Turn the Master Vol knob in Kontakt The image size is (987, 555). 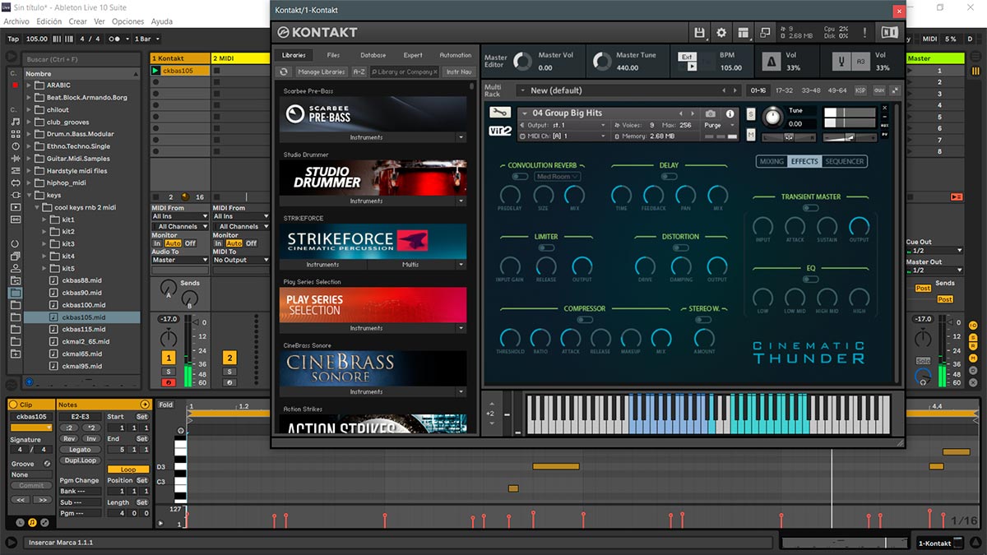click(521, 62)
